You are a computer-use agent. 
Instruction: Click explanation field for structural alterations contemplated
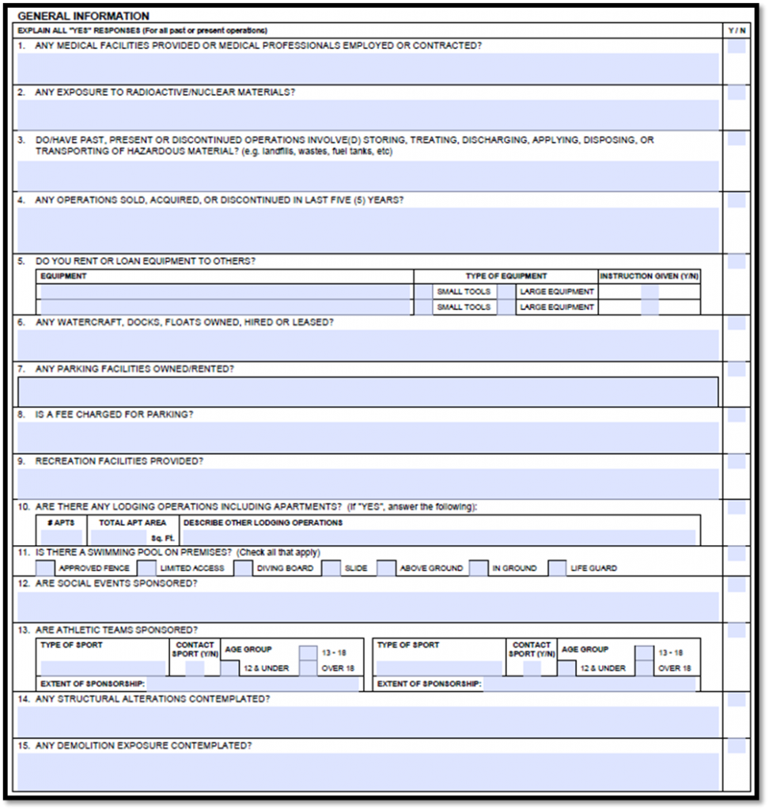[368, 721]
